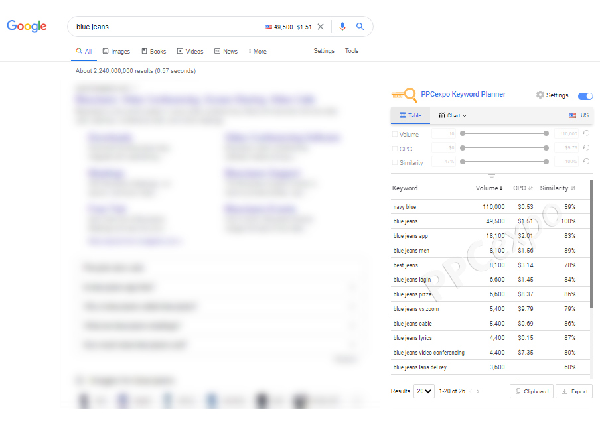
Task: Select the blue jeans pizza keyword
Action: coord(413,294)
